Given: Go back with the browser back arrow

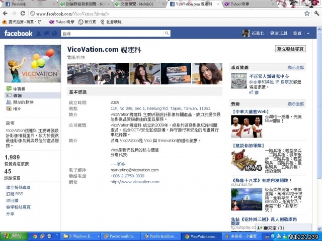Looking at the screenshot, I should tap(5, 14).
